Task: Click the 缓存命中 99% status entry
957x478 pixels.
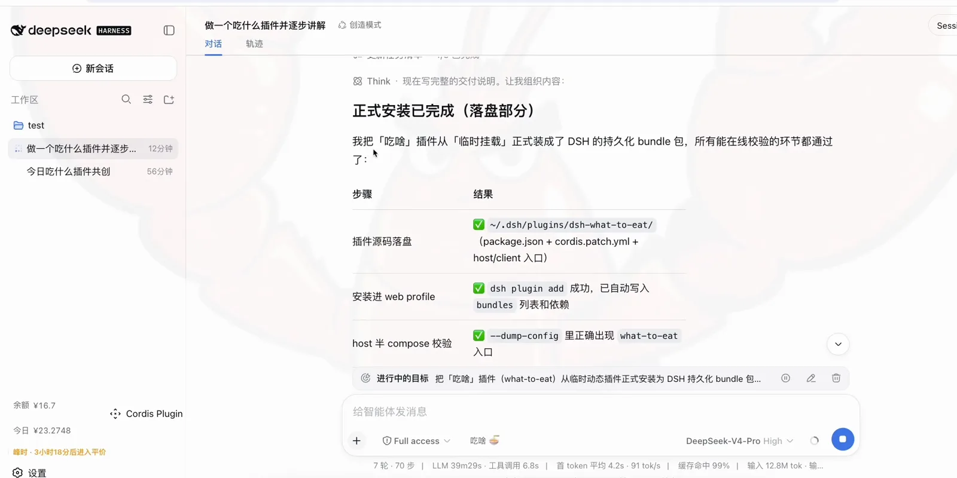Action: [703, 465]
